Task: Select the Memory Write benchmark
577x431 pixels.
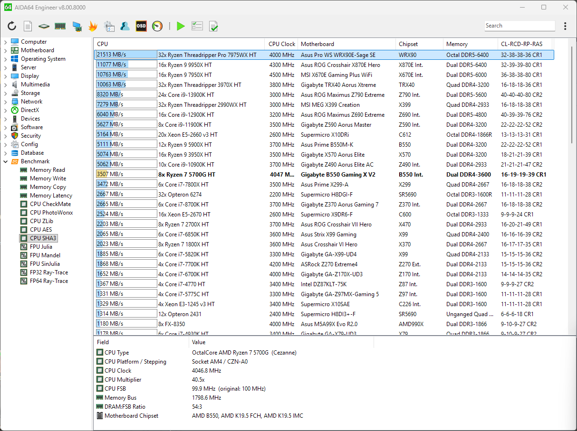Action: tap(48, 178)
